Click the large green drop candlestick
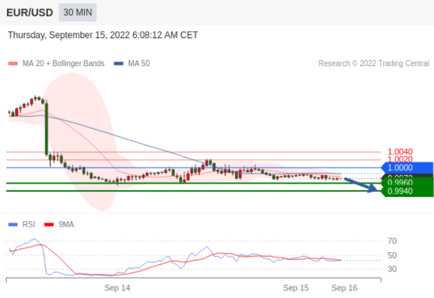 coord(46,128)
